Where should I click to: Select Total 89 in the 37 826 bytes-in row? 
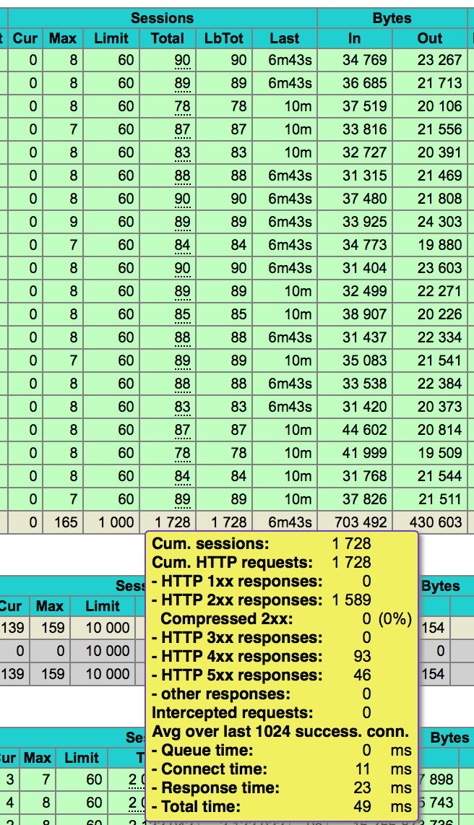pyautogui.click(x=182, y=499)
